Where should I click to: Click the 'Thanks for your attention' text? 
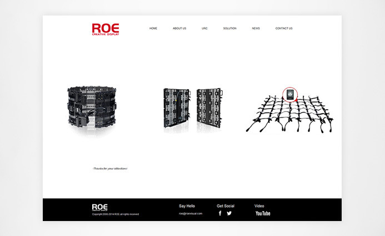110,168
